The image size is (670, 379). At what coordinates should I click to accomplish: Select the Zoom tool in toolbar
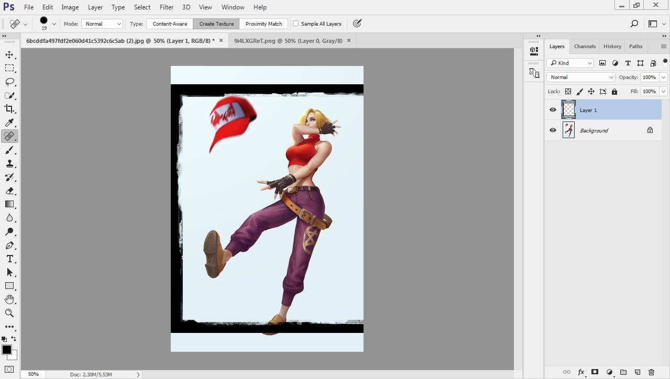pos(9,313)
